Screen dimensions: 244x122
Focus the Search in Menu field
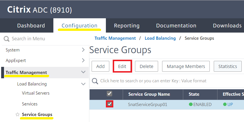click(x=28, y=39)
